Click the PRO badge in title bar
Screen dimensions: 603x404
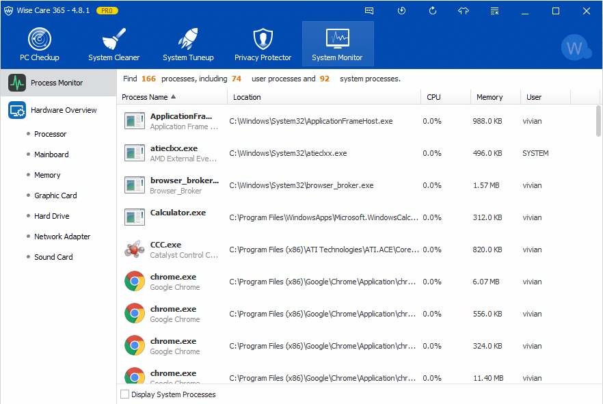tap(107, 11)
